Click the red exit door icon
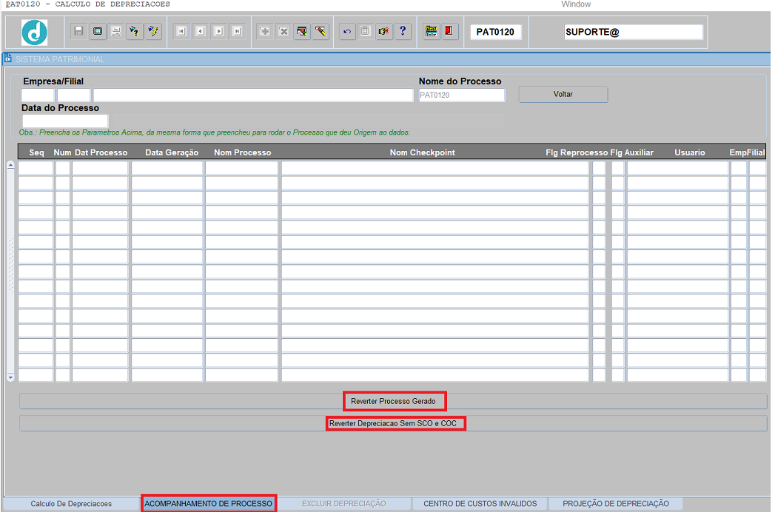The image size is (775, 512). coord(449,32)
